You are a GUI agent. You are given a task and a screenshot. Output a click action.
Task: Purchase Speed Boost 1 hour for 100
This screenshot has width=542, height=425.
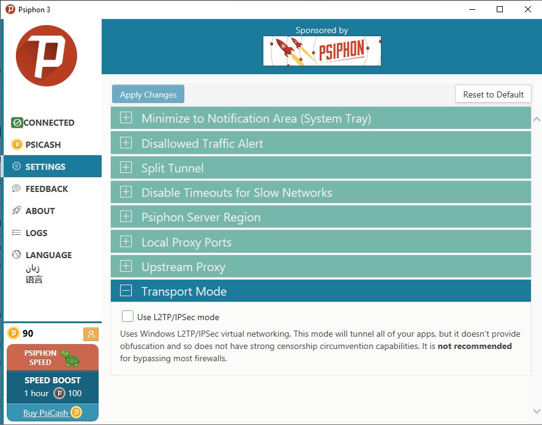pos(53,386)
